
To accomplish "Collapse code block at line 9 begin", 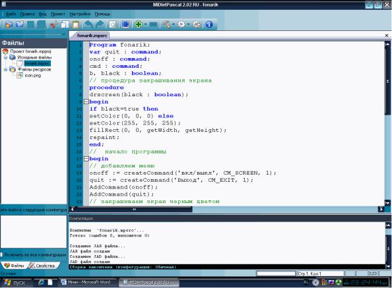I will pos(86,102).
